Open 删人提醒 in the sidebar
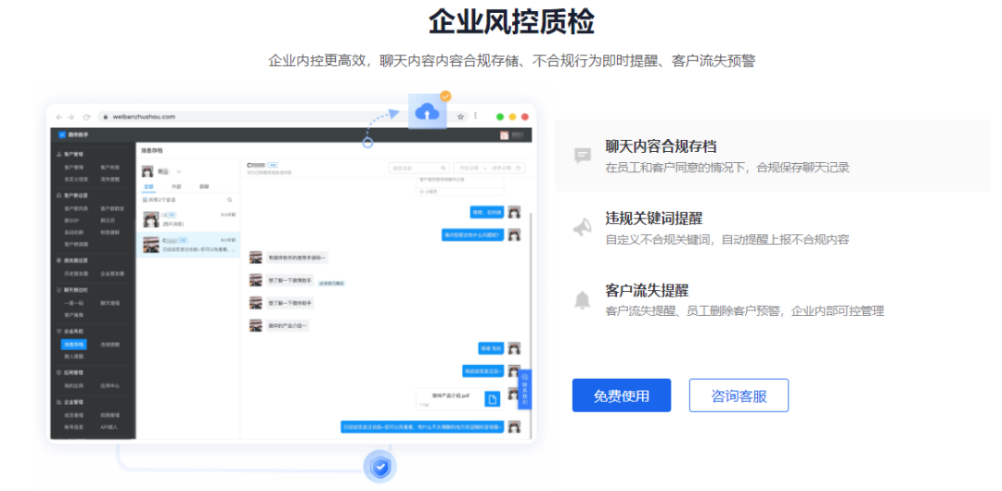 [x=73, y=357]
